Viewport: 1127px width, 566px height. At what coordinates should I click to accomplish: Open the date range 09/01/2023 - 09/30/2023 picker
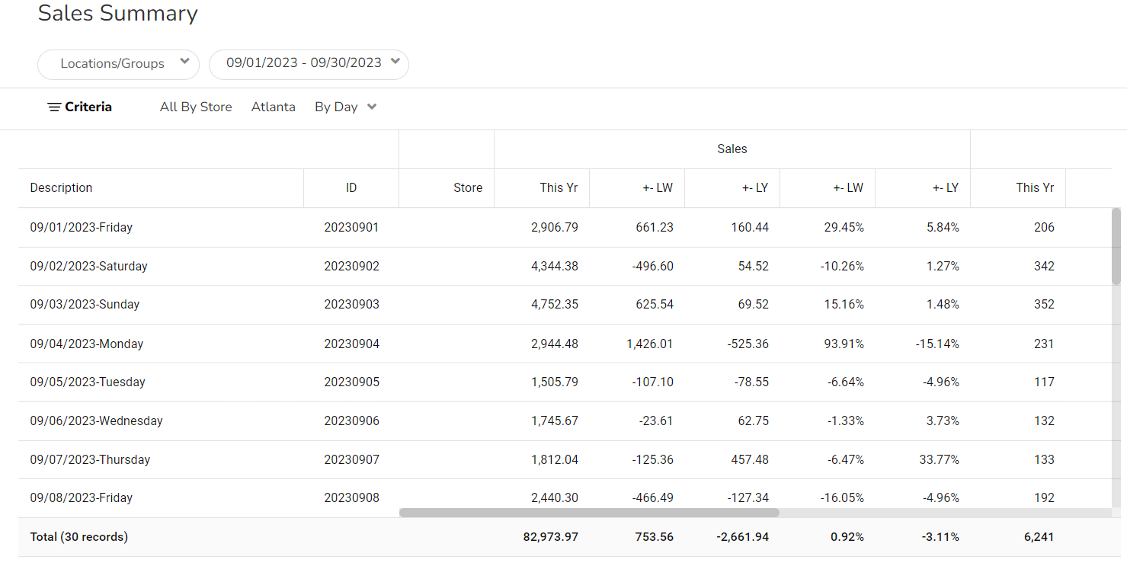(x=309, y=63)
